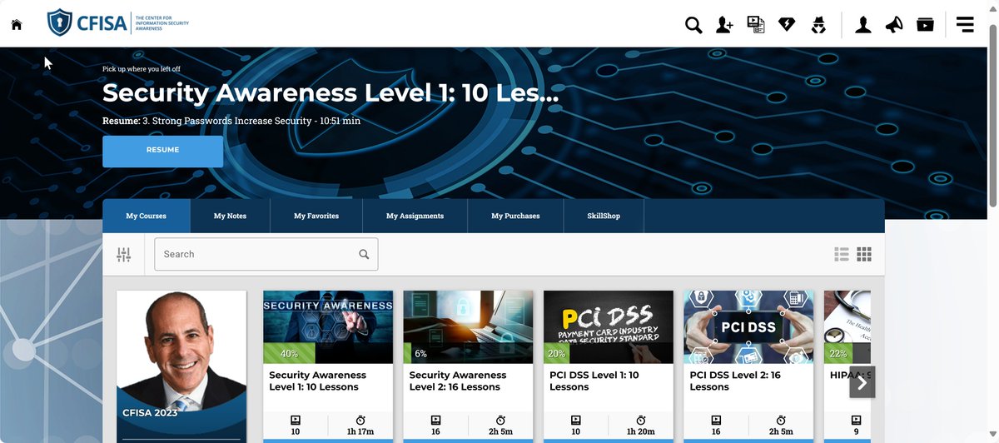Open PCI DSS Level 1: 10 Lessons title
Screen dimensions: 999x443
click(594, 381)
